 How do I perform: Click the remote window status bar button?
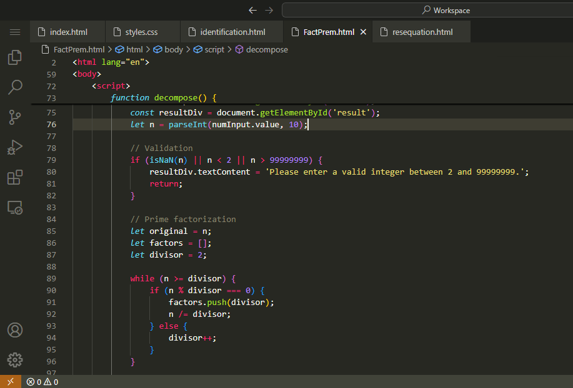tap(11, 382)
